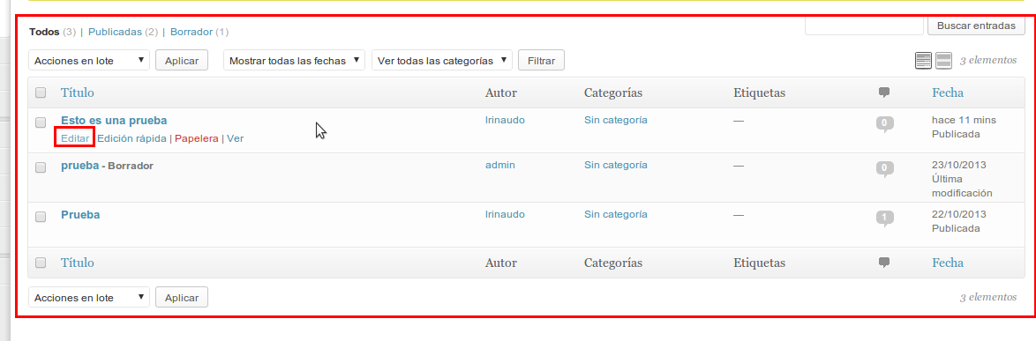Screen dimensions: 1036x341
Task: Select all posts with header checkbox
Action: point(41,93)
